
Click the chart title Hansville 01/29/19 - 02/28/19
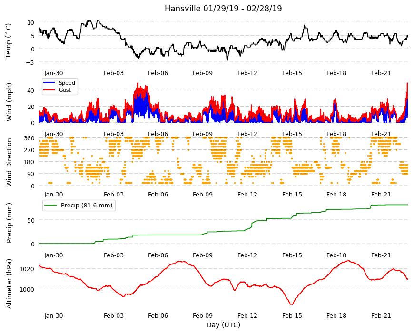tap(223, 9)
